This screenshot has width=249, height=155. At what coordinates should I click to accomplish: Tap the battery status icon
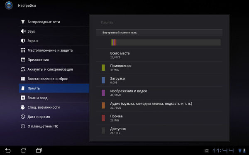pyautogui.click(x=244, y=150)
